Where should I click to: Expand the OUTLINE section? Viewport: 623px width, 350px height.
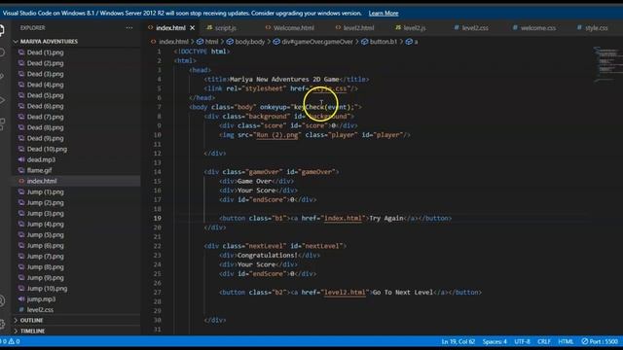pos(31,320)
